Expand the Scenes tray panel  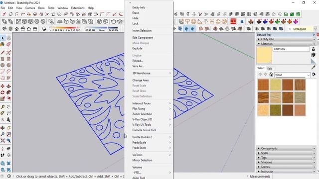coord(286,167)
